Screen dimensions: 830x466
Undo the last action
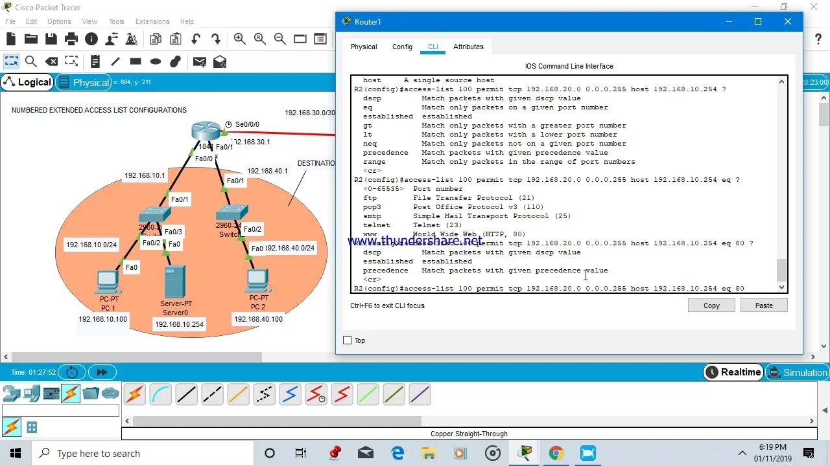click(x=195, y=39)
